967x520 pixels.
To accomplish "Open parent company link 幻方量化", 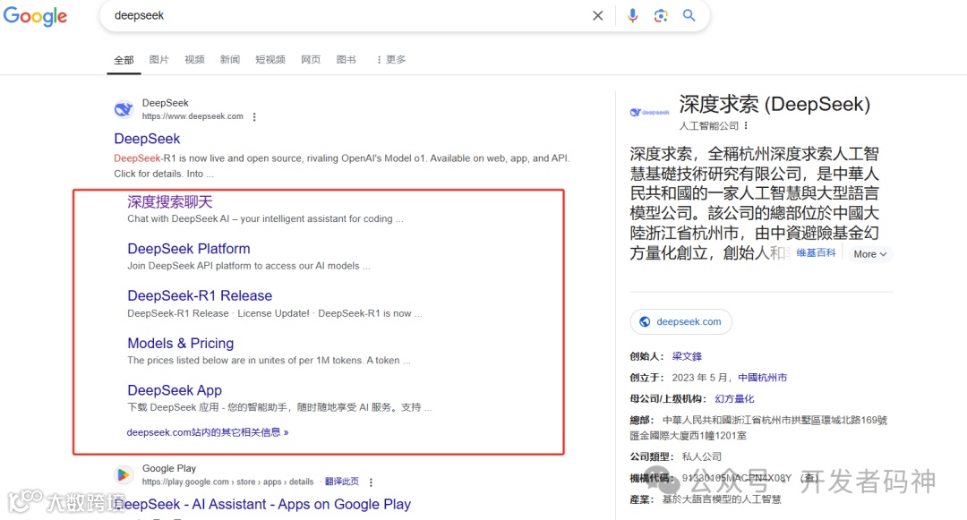I will [734, 398].
